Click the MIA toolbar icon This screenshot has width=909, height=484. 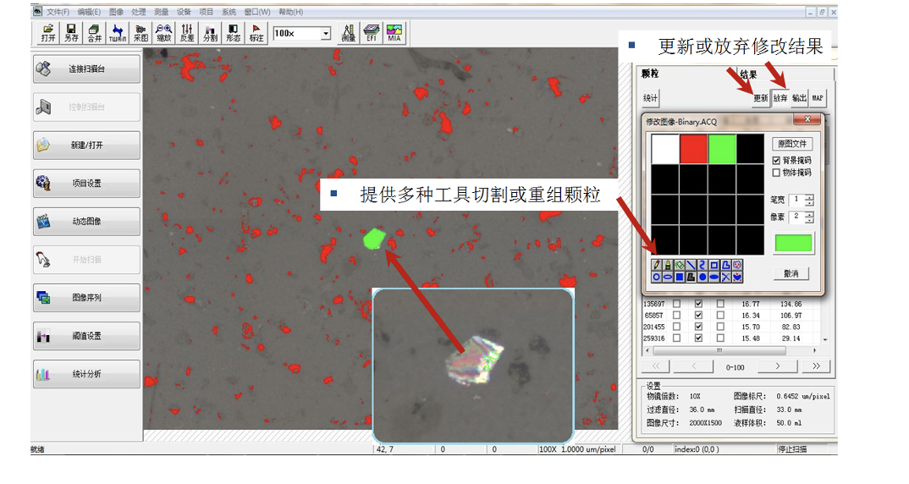click(x=394, y=33)
